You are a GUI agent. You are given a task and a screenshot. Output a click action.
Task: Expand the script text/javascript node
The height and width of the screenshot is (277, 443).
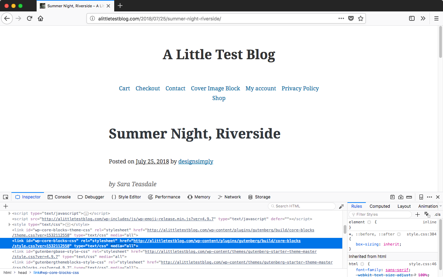(x=9, y=214)
